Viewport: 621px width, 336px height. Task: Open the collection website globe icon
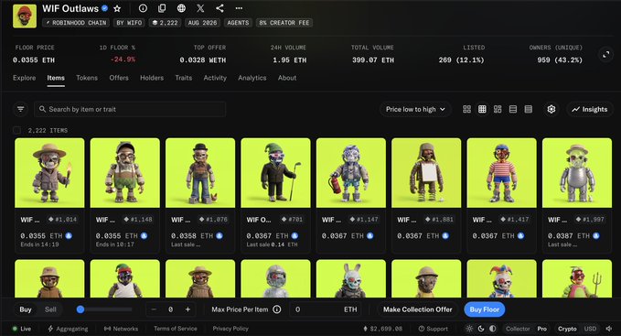181,8
